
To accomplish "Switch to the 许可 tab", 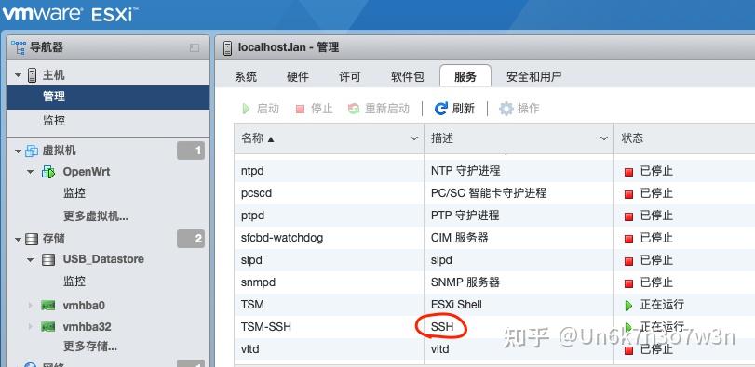I will pyautogui.click(x=350, y=76).
